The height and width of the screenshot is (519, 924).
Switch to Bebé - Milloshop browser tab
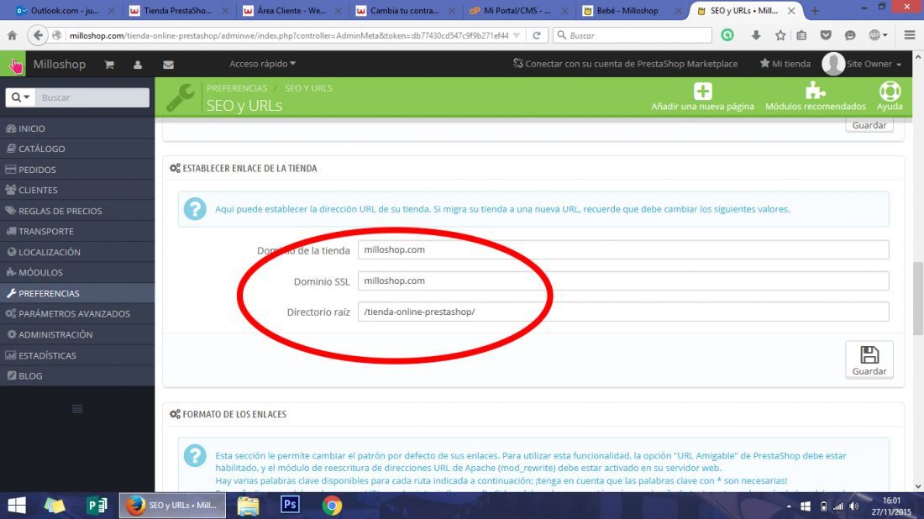(x=633, y=11)
